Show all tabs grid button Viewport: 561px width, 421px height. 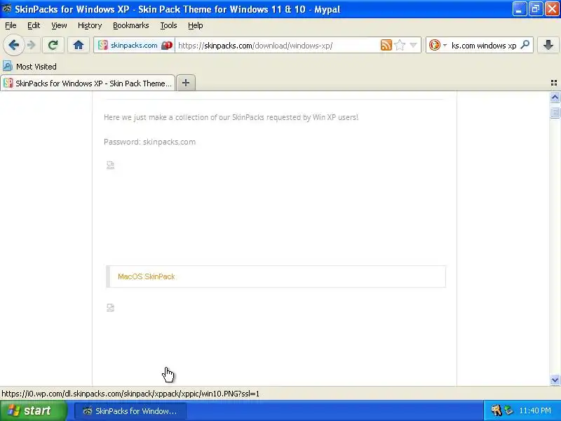pyautogui.click(x=554, y=83)
